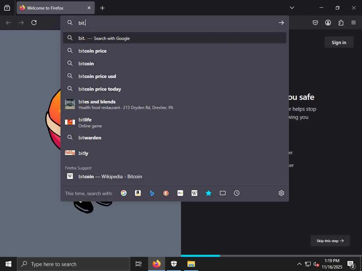Open File Explorer from the taskbar
362x271 pixels.
pyautogui.click(x=191, y=264)
